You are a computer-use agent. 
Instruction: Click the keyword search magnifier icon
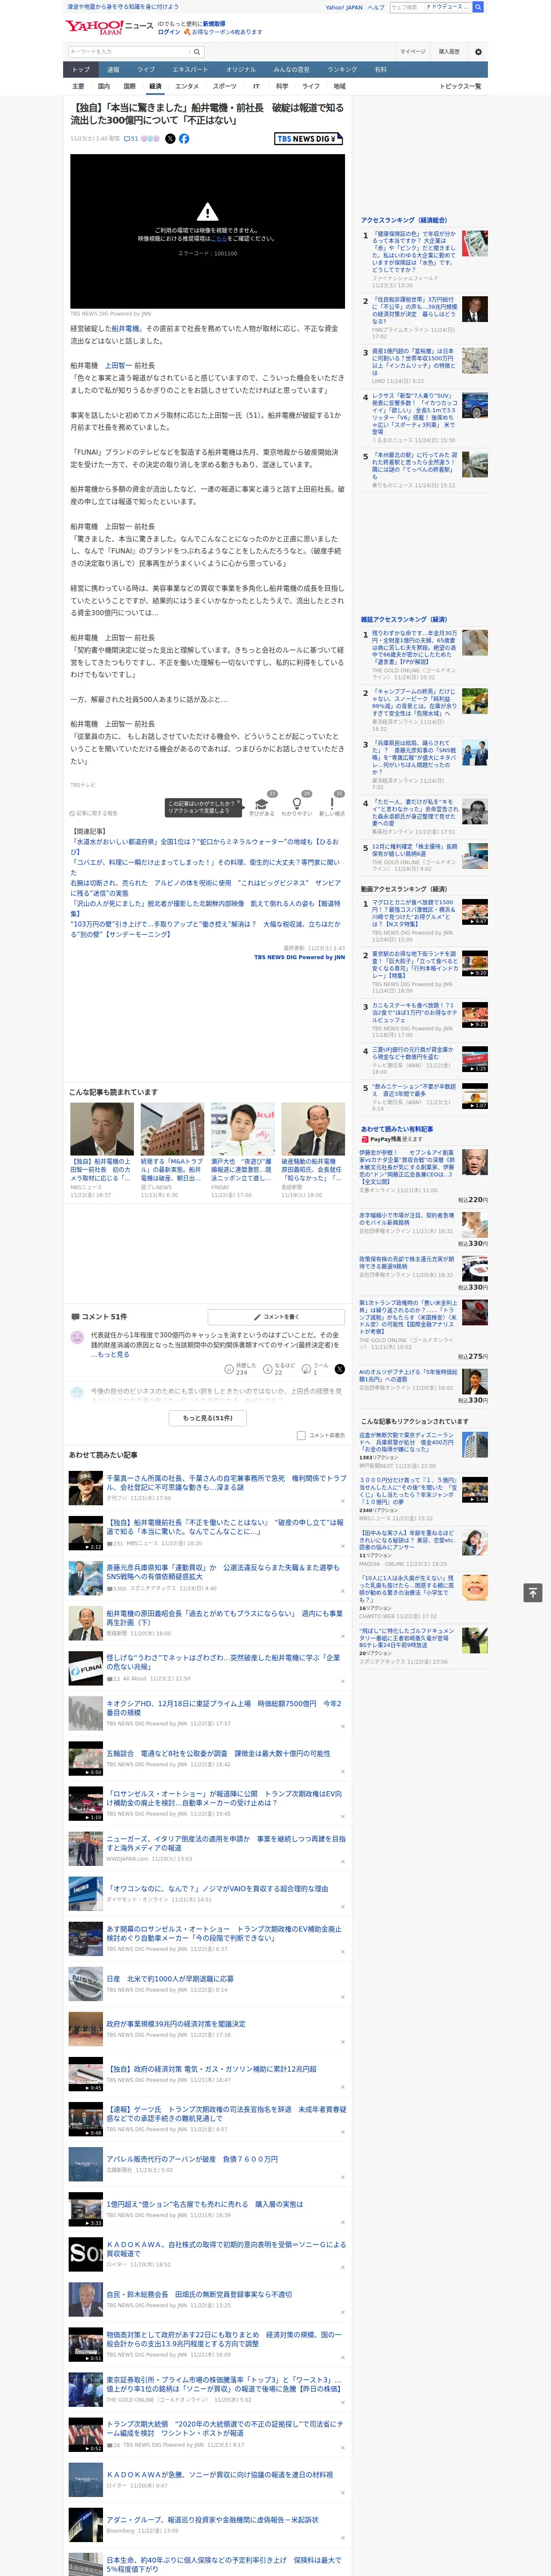(197, 51)
